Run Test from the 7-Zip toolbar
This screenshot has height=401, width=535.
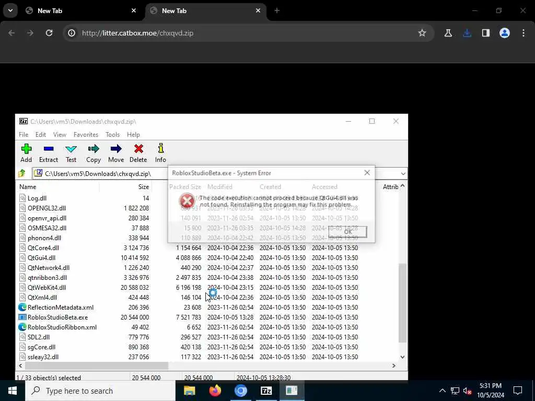pos(71,153)
